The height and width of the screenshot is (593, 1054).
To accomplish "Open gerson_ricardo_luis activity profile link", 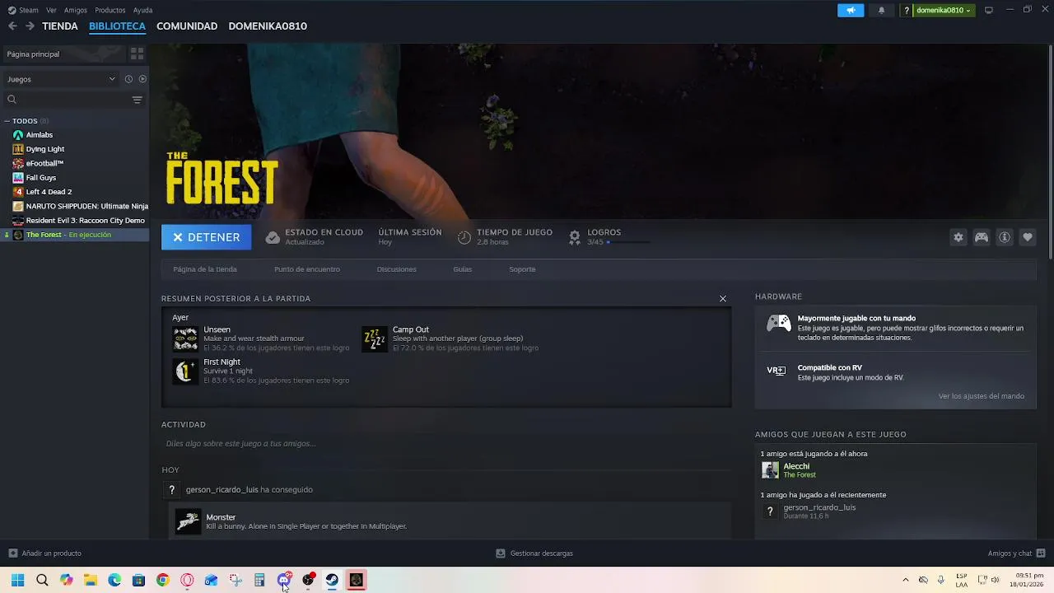I will [x=222, y=489].
